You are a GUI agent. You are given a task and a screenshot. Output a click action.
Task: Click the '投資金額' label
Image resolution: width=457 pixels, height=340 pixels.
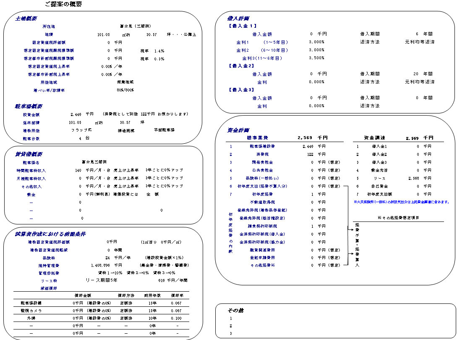point(31,115)
